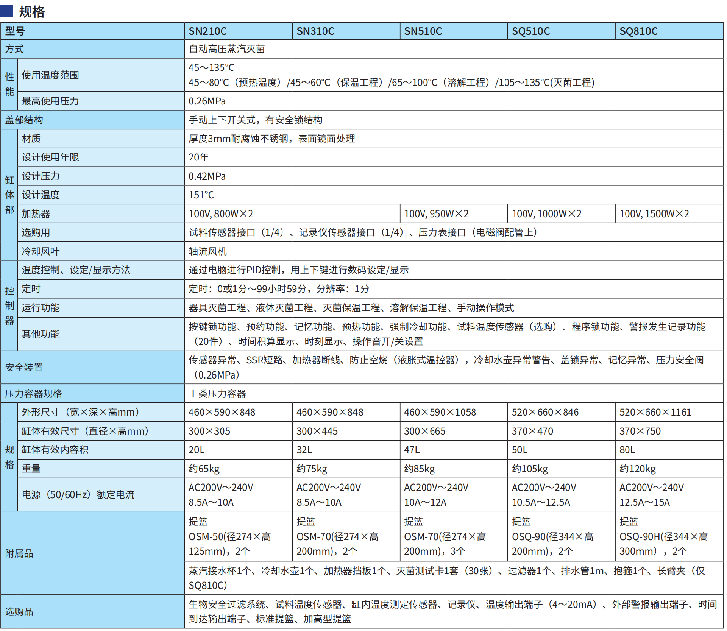
Task: Click the 520×660×1161 dimension cell
Action: pos(669,412)
